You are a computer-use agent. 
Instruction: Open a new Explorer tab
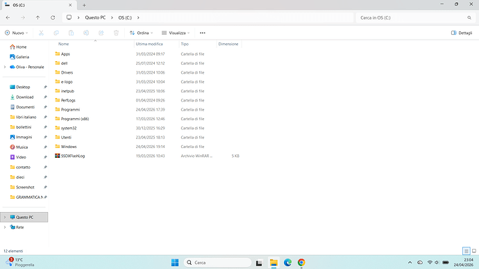click(84, 5)
